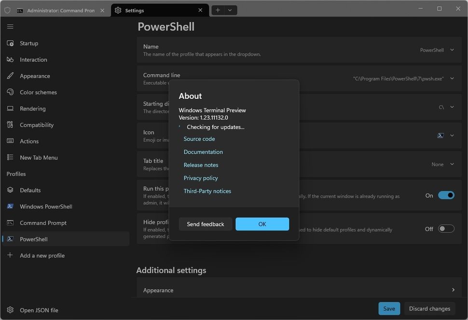Open the Release notes link
Image resolution: width=468 pixels, height=320 pixels.
[201, 164]
